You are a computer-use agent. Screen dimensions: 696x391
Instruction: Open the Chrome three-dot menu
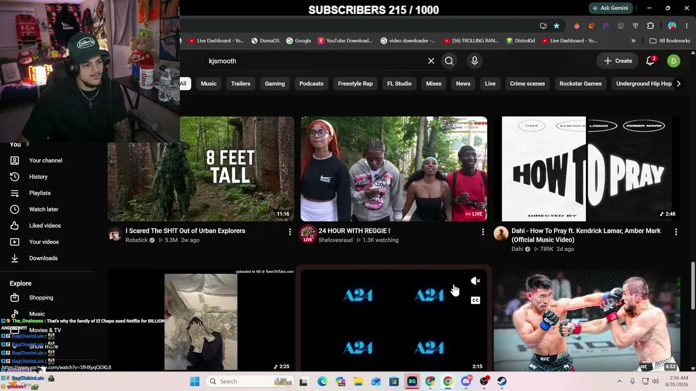pyautogui.click(x=687, y=26)
